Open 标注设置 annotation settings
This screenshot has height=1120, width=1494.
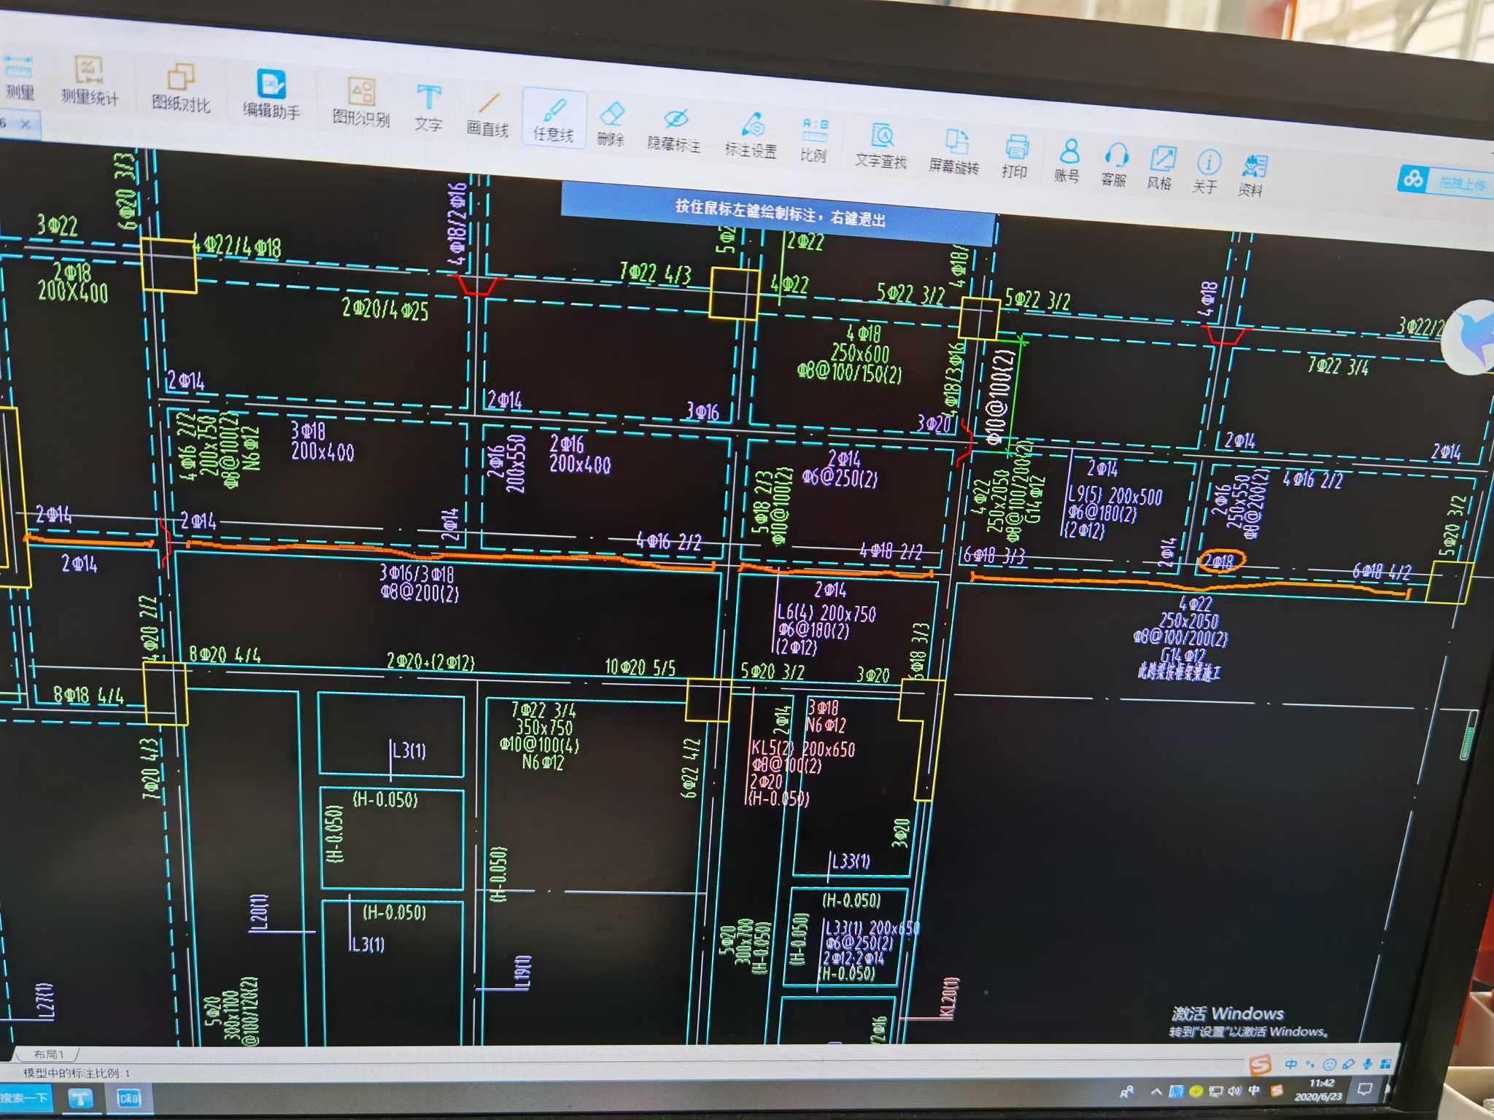point(751,136)
